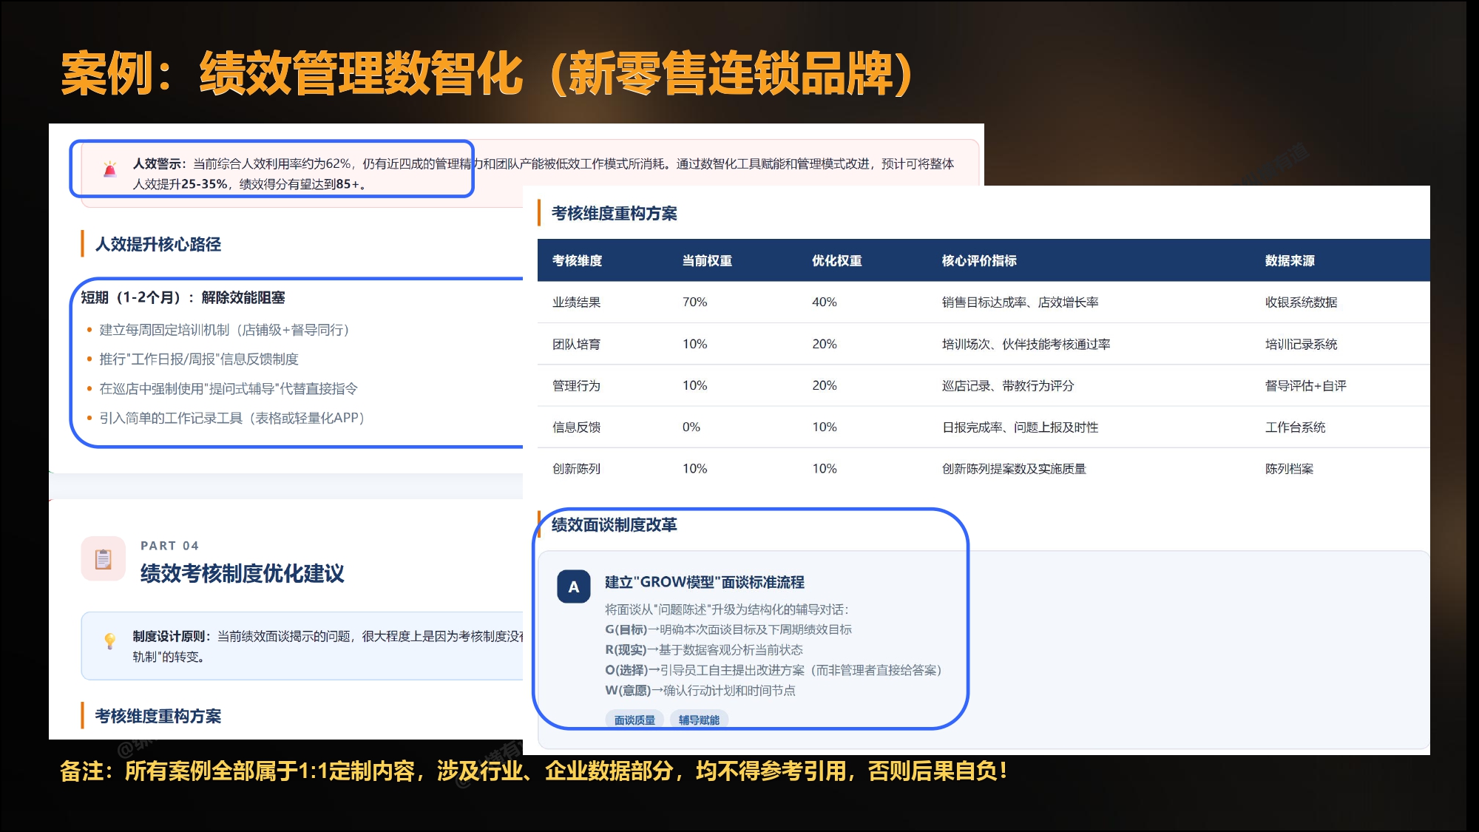The height and width of the screenshot is (832, 1479).
Task: Click the G(目标) line
Action: (728, 629)
